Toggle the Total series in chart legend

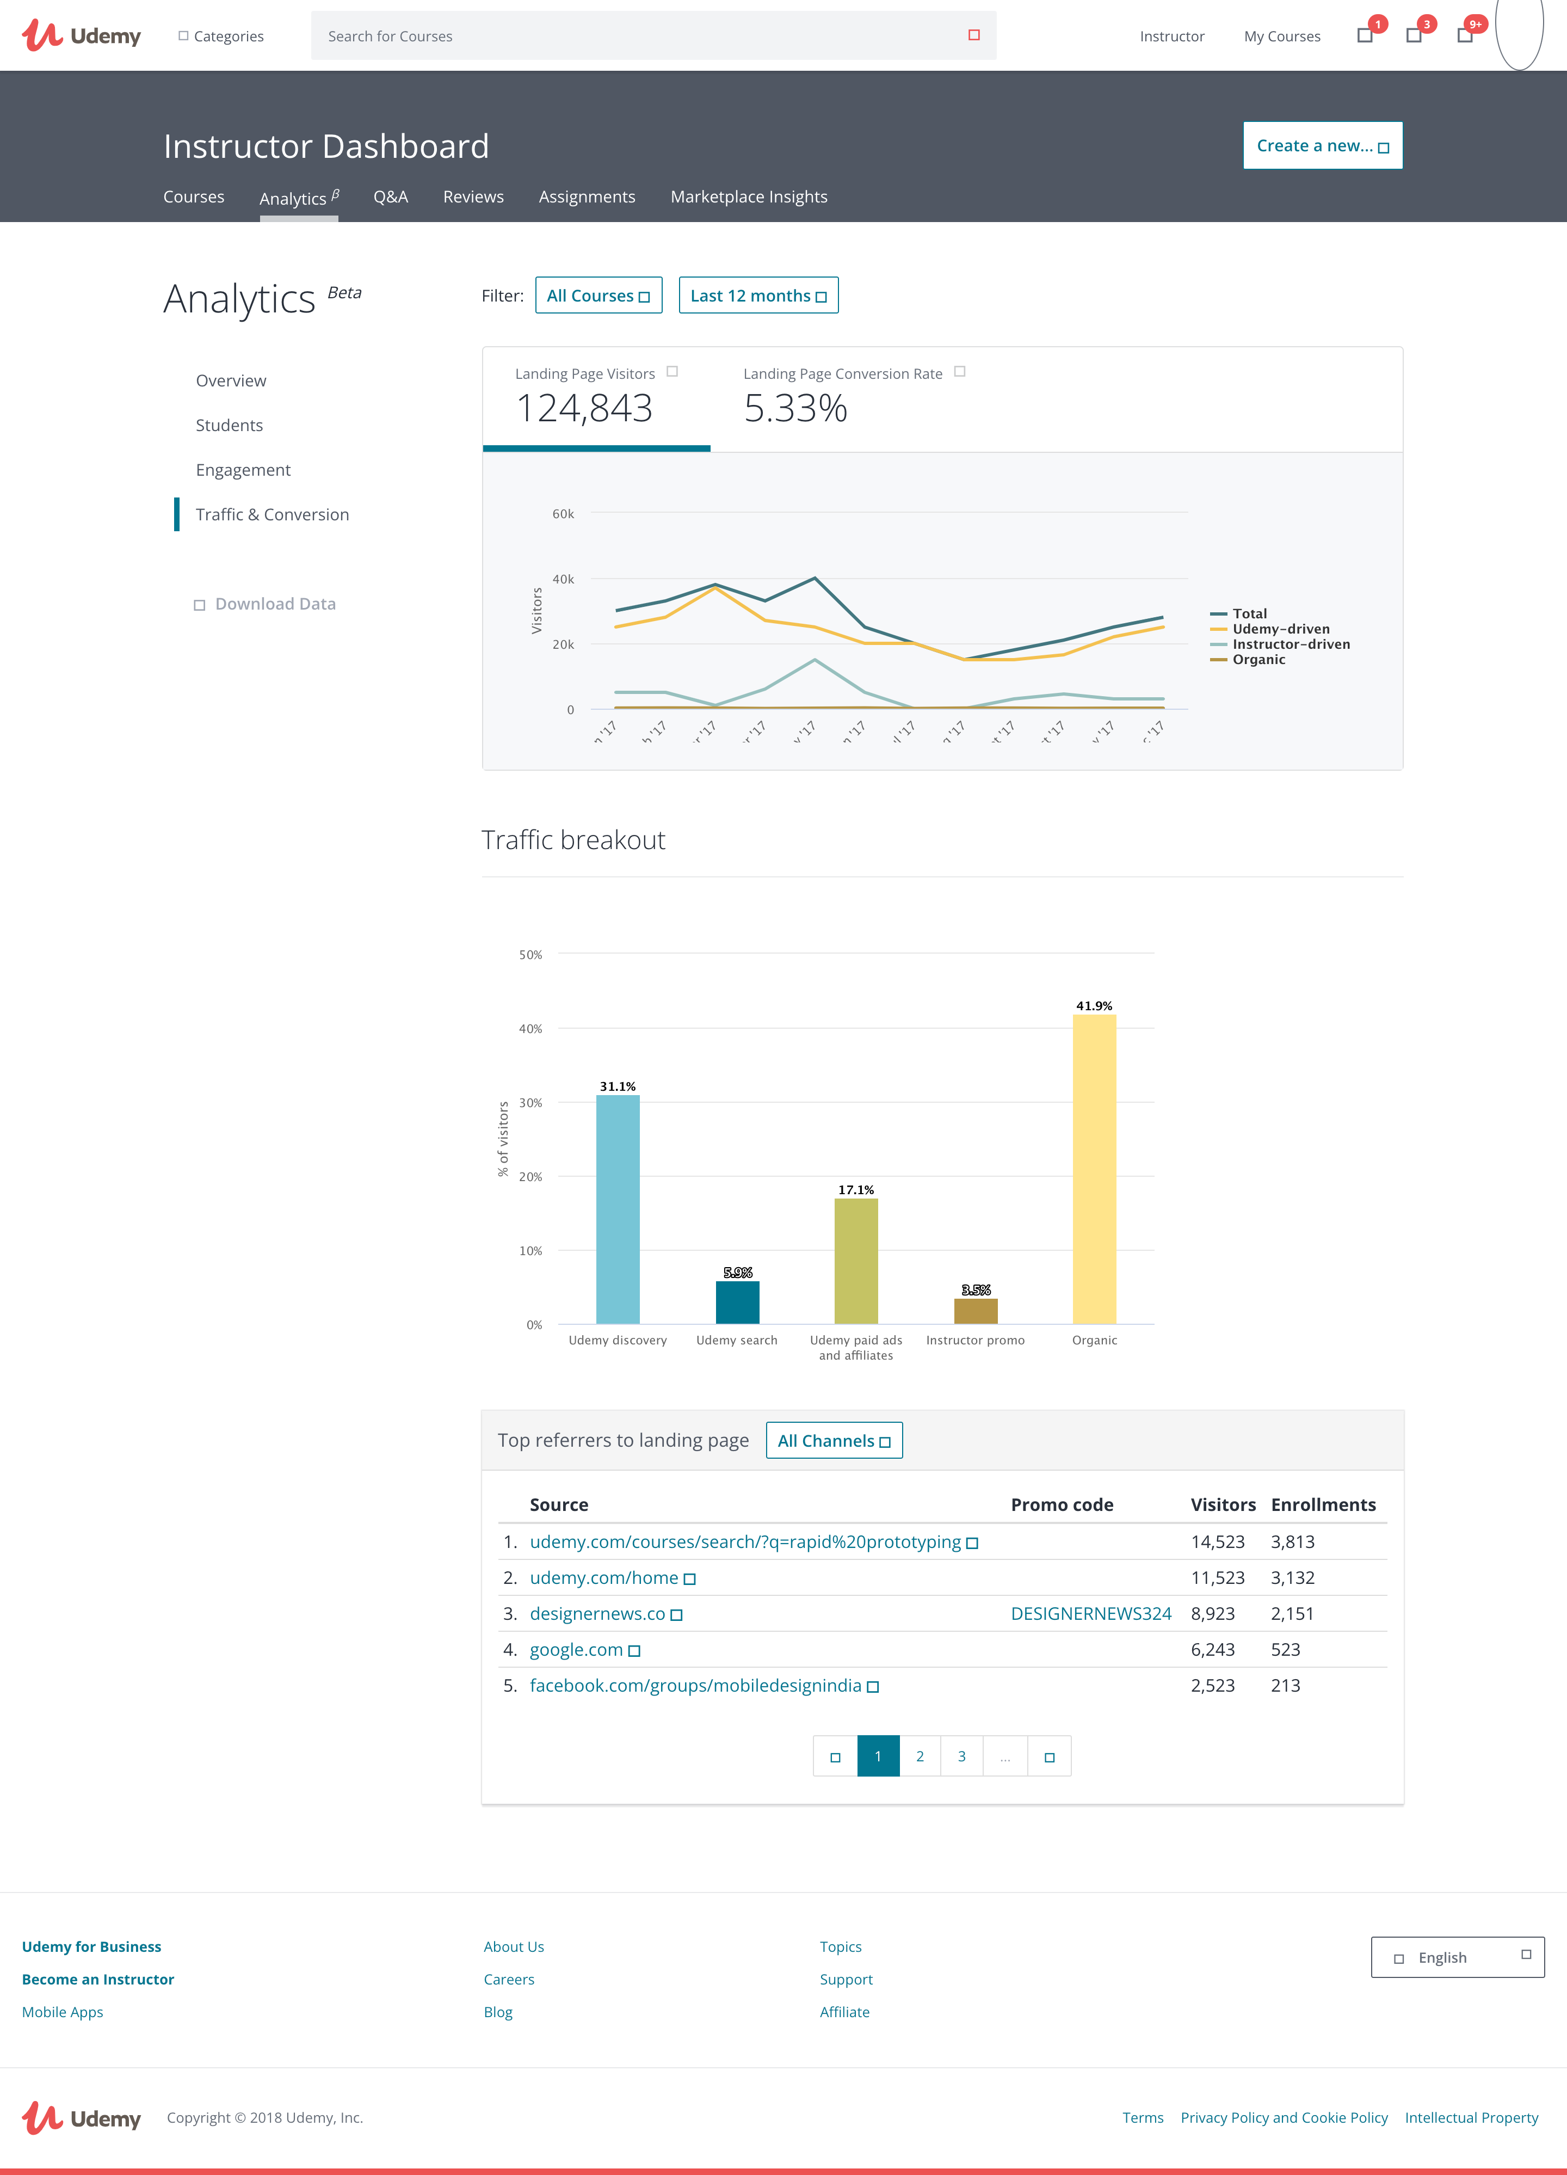click(1238, 614)
